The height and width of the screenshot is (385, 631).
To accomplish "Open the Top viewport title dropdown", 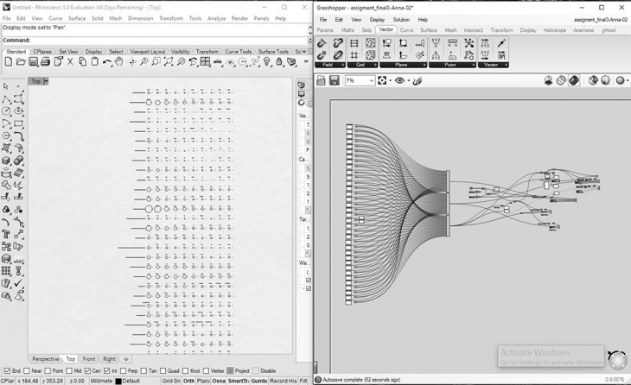I will pos(46,81).
